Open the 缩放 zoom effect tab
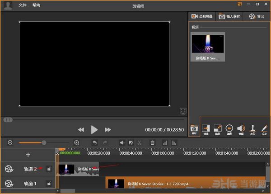 tap(218, 130)
